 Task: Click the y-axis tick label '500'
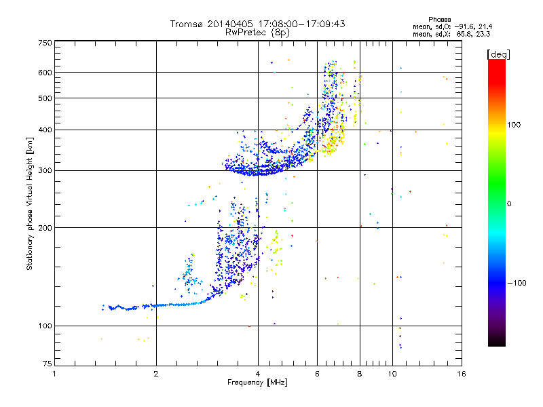tap(45, 98)
